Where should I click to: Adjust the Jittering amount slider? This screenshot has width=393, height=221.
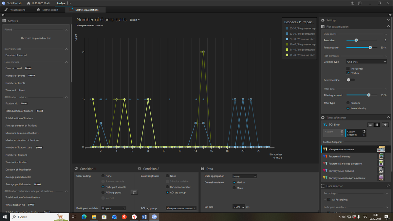369,95
